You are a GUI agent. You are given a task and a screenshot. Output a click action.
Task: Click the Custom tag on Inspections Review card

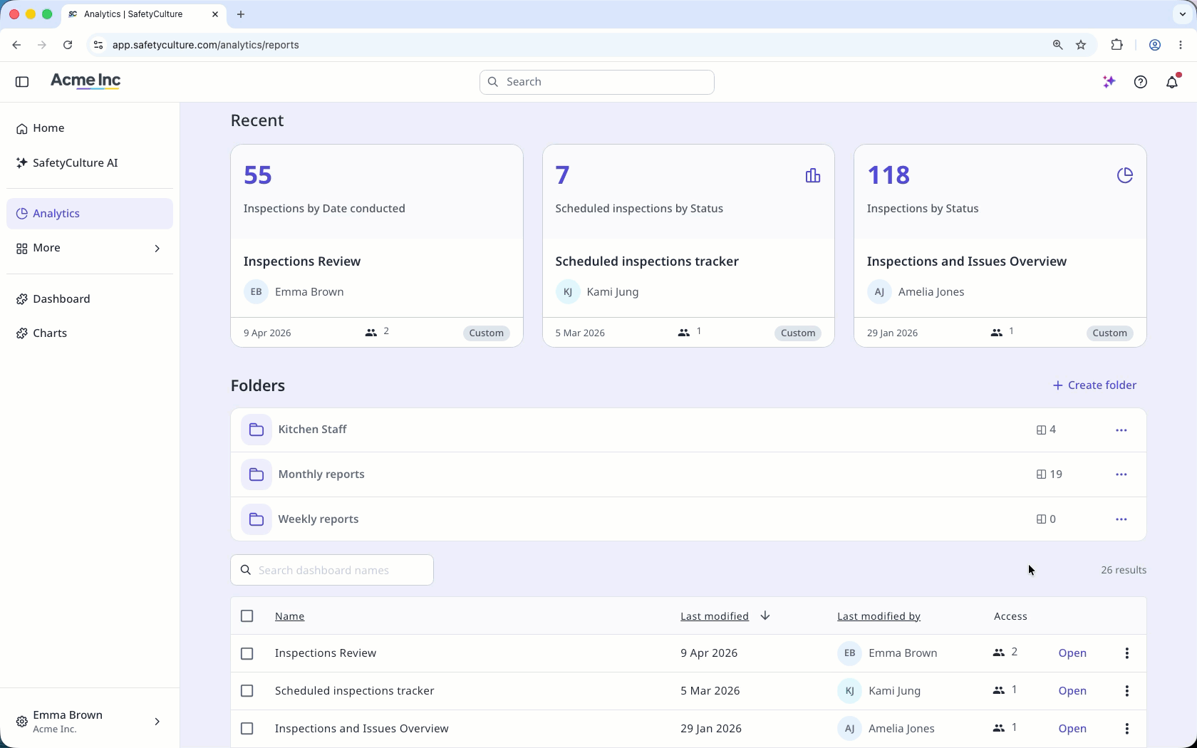[x=487, y=333]
